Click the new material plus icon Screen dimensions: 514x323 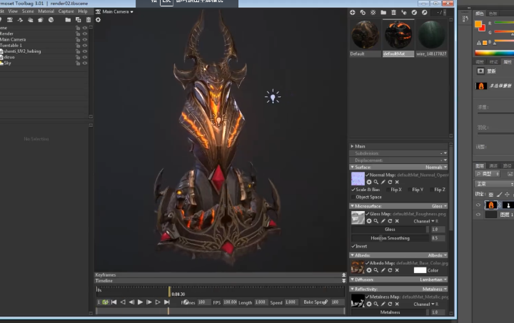pyautogui.click(x=353, y=12)
